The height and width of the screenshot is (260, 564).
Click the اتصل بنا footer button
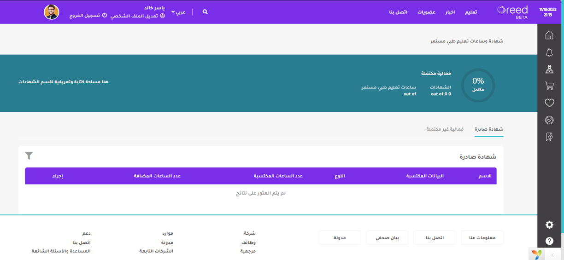pyautogui.click(x=435, y=237)
